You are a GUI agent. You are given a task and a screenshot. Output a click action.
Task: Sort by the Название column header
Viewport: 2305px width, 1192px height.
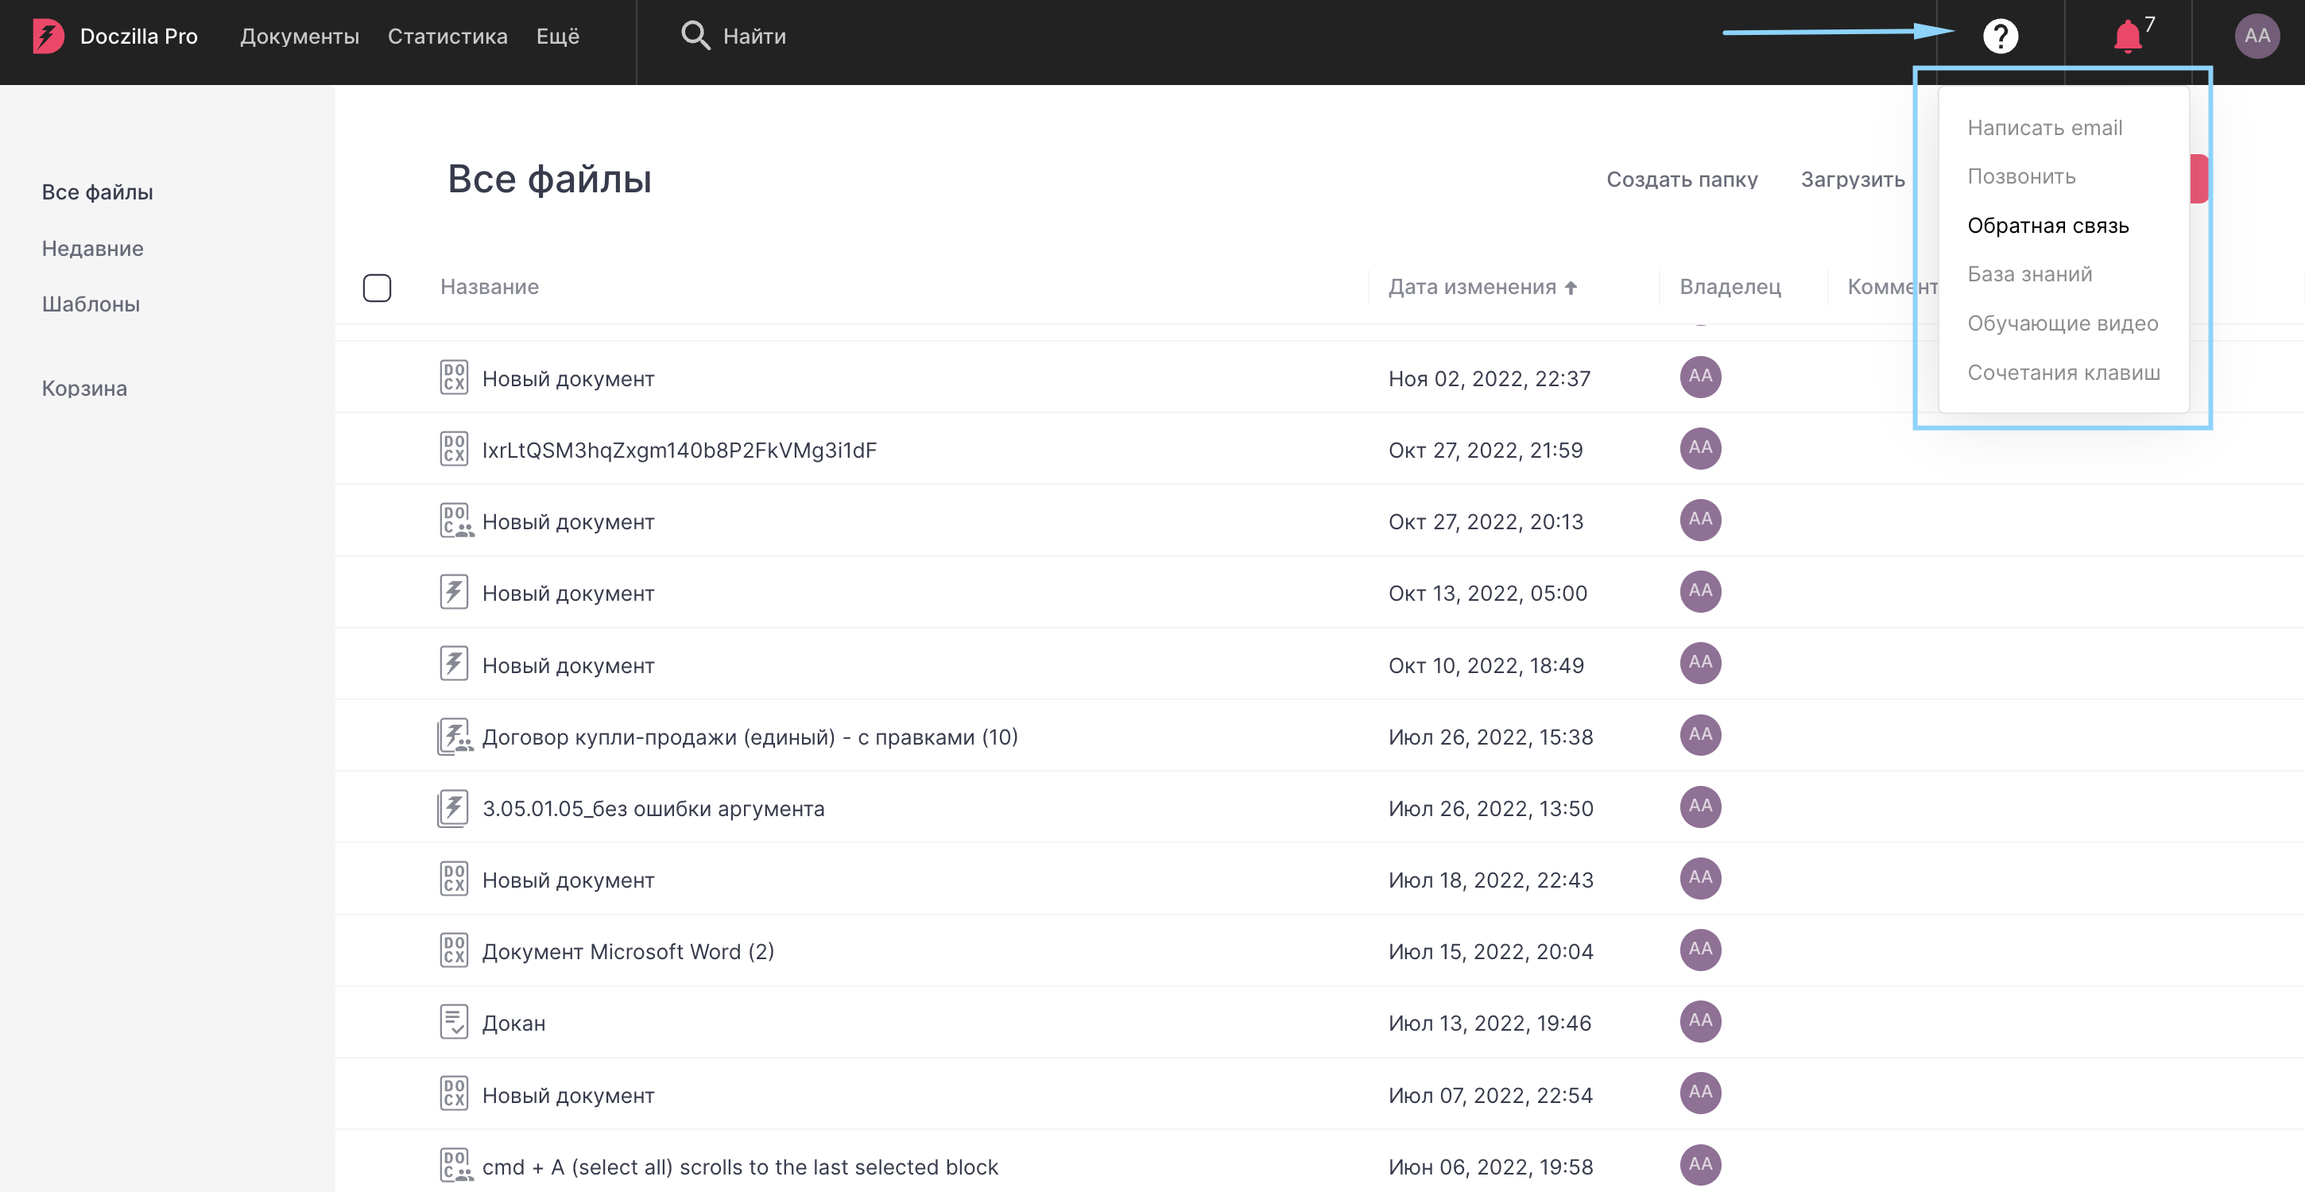[x=490, y=286]
